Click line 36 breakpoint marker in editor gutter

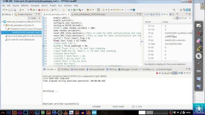pos(43,46)
